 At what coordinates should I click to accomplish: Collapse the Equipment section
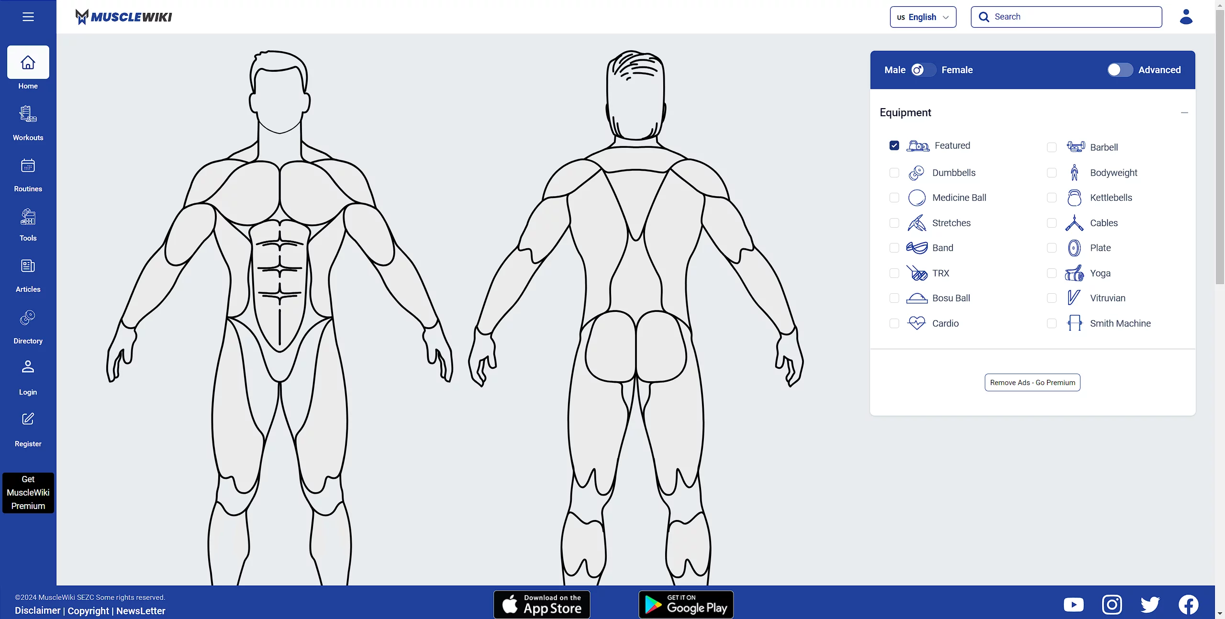[x=1184, y=113]
